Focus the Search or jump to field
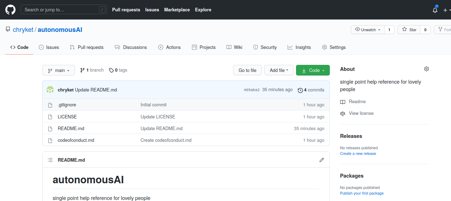This screenshot has height=201, width=451. (x=64, y=10)
